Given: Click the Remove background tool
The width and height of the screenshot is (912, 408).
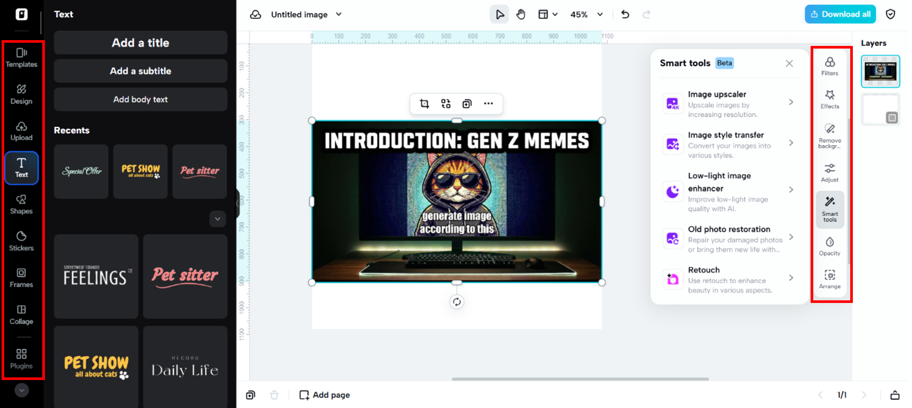Looking at the screenshot, I should (829, 136).
